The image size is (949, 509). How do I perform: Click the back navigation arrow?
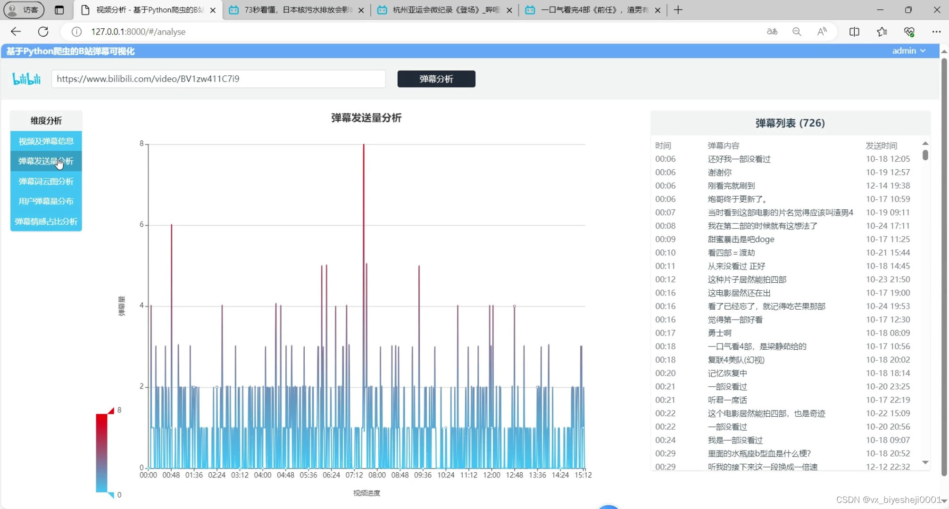pos(16,32)
